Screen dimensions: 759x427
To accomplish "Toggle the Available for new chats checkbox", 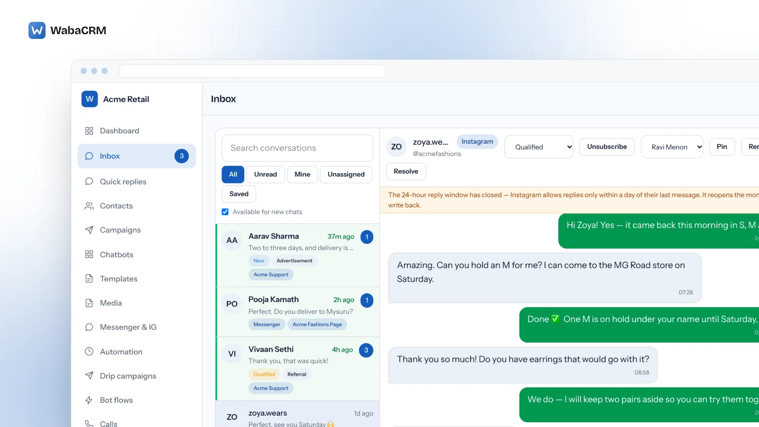I will 225,212.
